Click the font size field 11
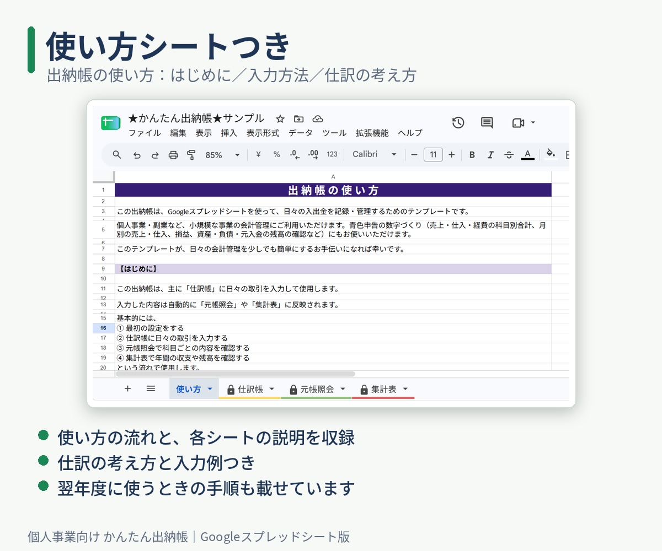This screenshot has height=551, width=662. point(433,155)
